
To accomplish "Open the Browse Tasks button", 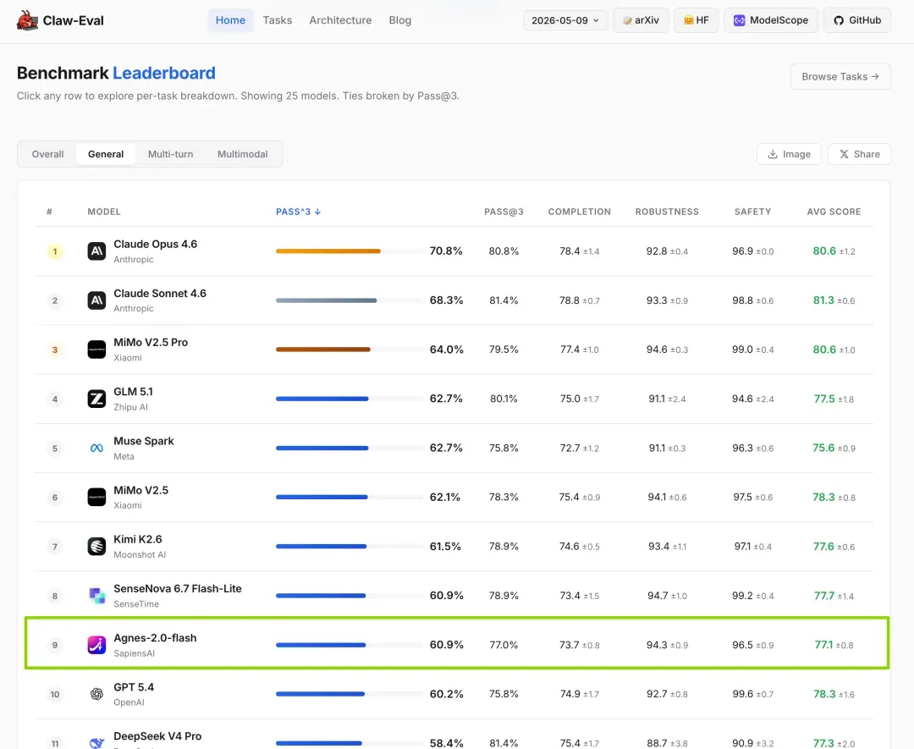I will tap(840, 76).
